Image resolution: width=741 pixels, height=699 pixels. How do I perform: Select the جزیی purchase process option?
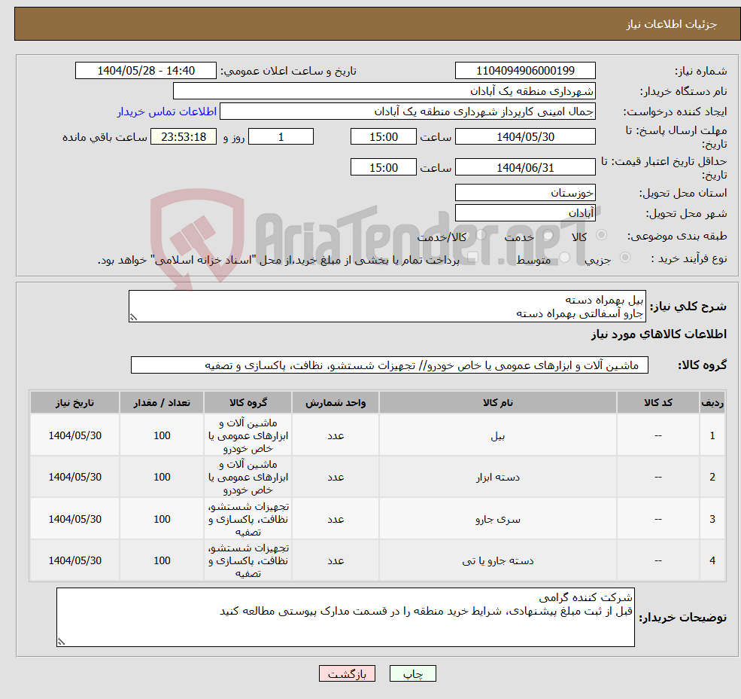click(624, 256)
